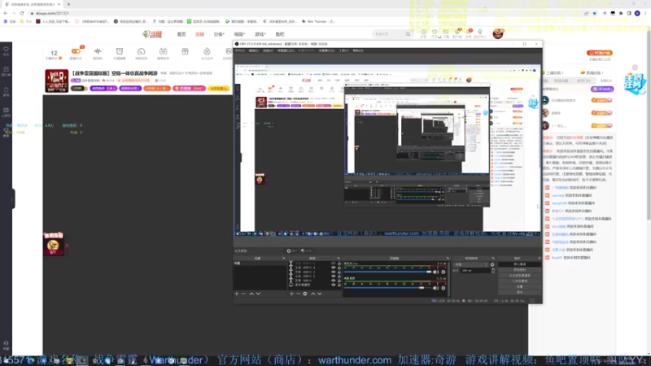Image resolution: width=651 pixels, height=366 pixels.
Task: Open OBS 工具 menu
Action: [x=343, y=50]
